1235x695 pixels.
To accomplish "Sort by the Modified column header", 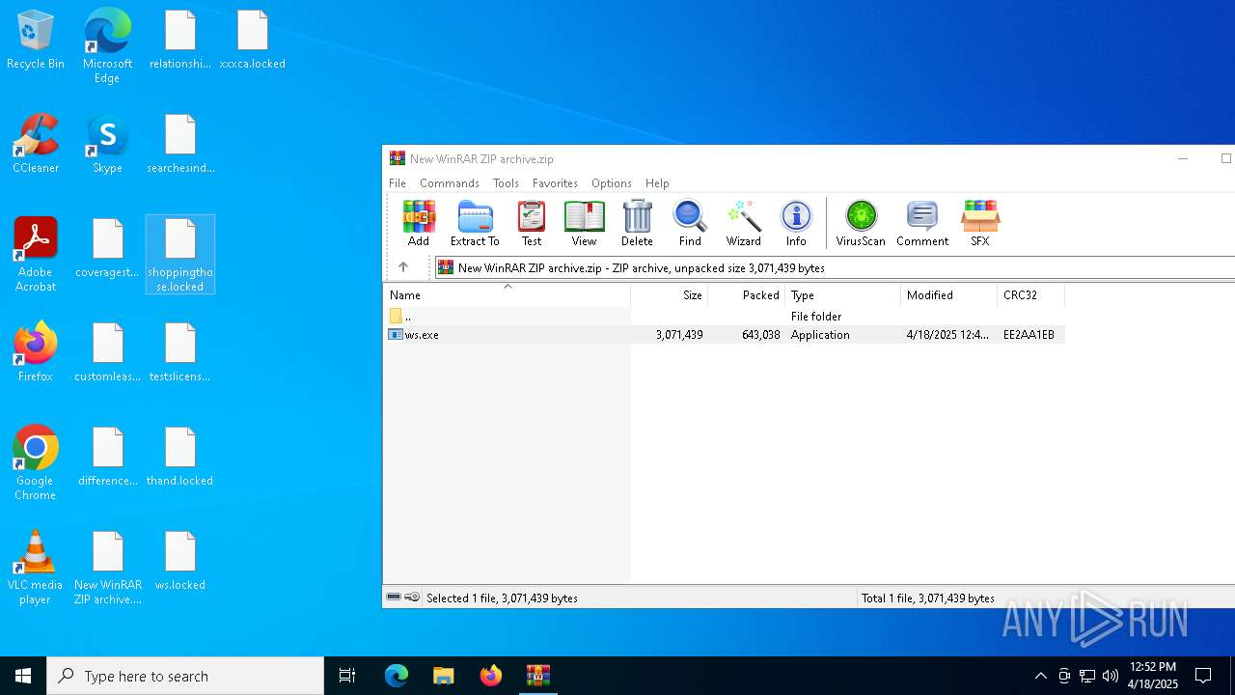I will pos(949,295).
